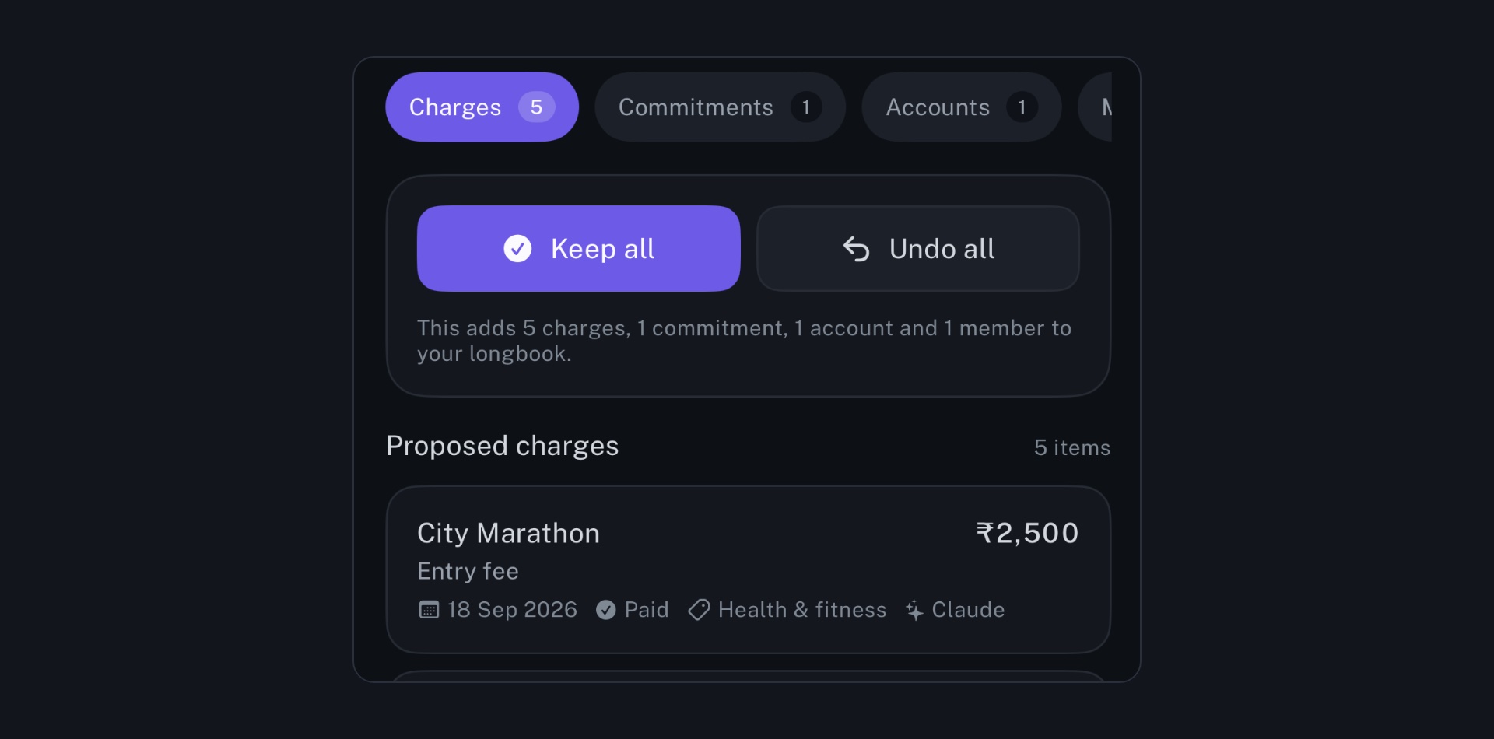Click the Health & fitness category label
The image size is (1494, 739).
click(802, 610)
